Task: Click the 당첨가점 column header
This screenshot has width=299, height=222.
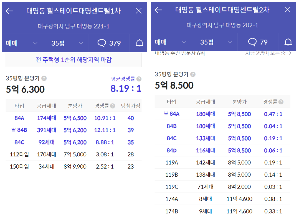Action: (x=131, y=106)
